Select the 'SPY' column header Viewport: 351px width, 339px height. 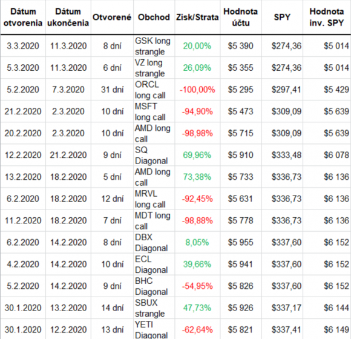[x=282, y=17]
